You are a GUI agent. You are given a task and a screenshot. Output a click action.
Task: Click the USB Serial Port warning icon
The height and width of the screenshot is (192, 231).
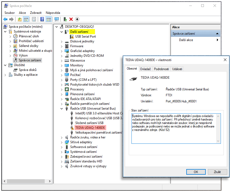pos(72,37)
